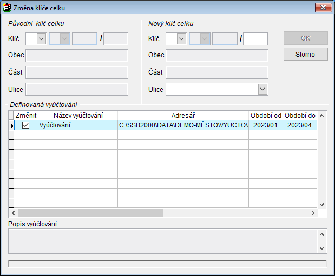Click the 2023/01 period start cell
Image resolution: width=335 pixels, height=276 pixels.
click(265, 125)
